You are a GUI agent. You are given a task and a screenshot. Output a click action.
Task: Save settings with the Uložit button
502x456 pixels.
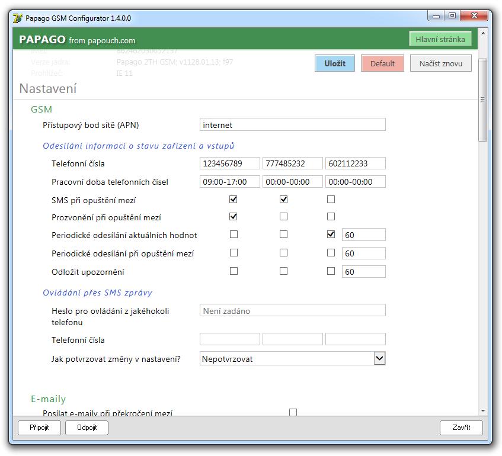[x=334, y=63]
